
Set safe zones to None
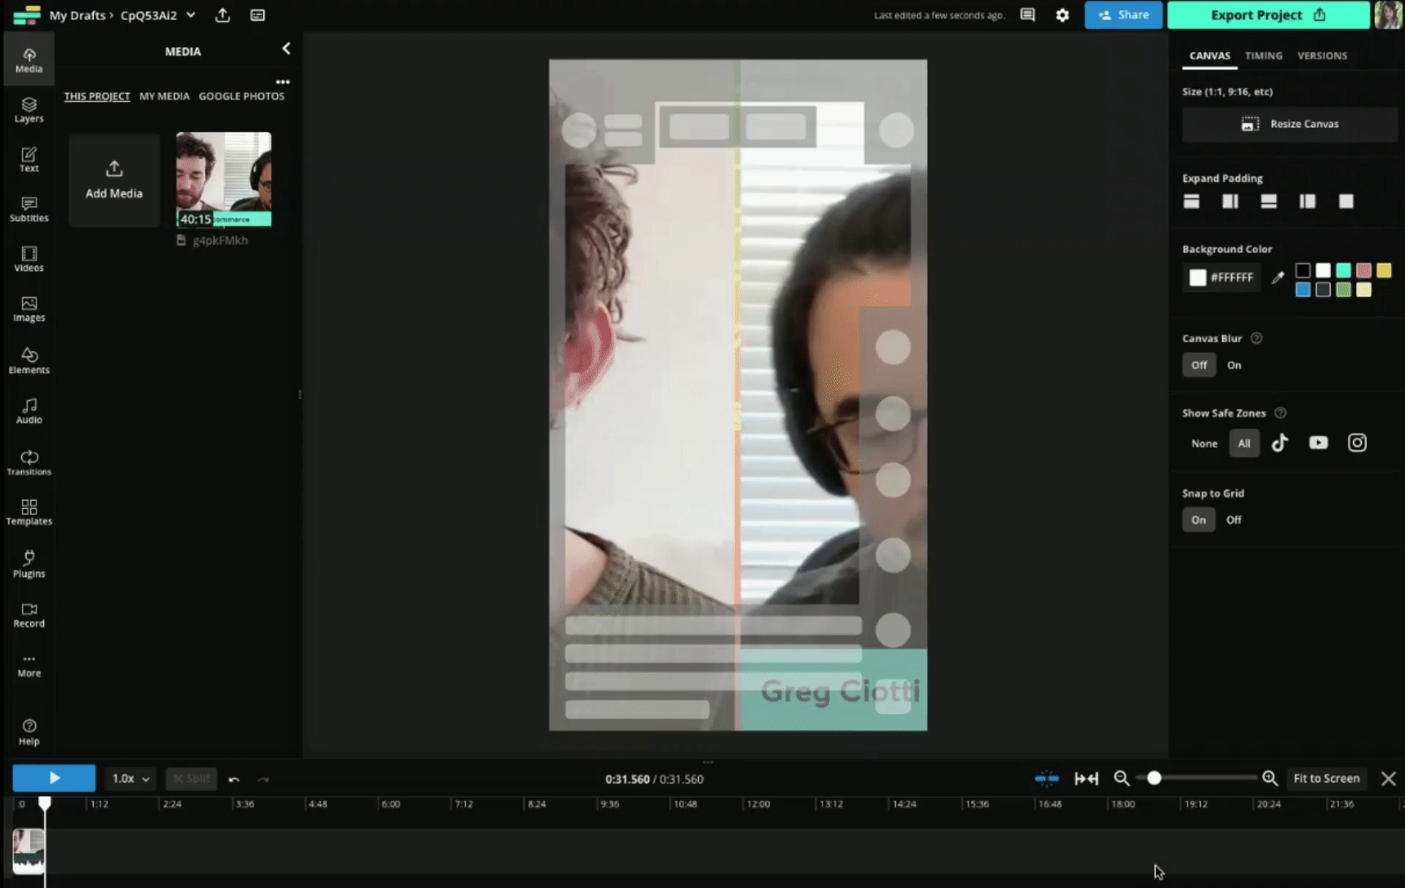click(1204, 444)
